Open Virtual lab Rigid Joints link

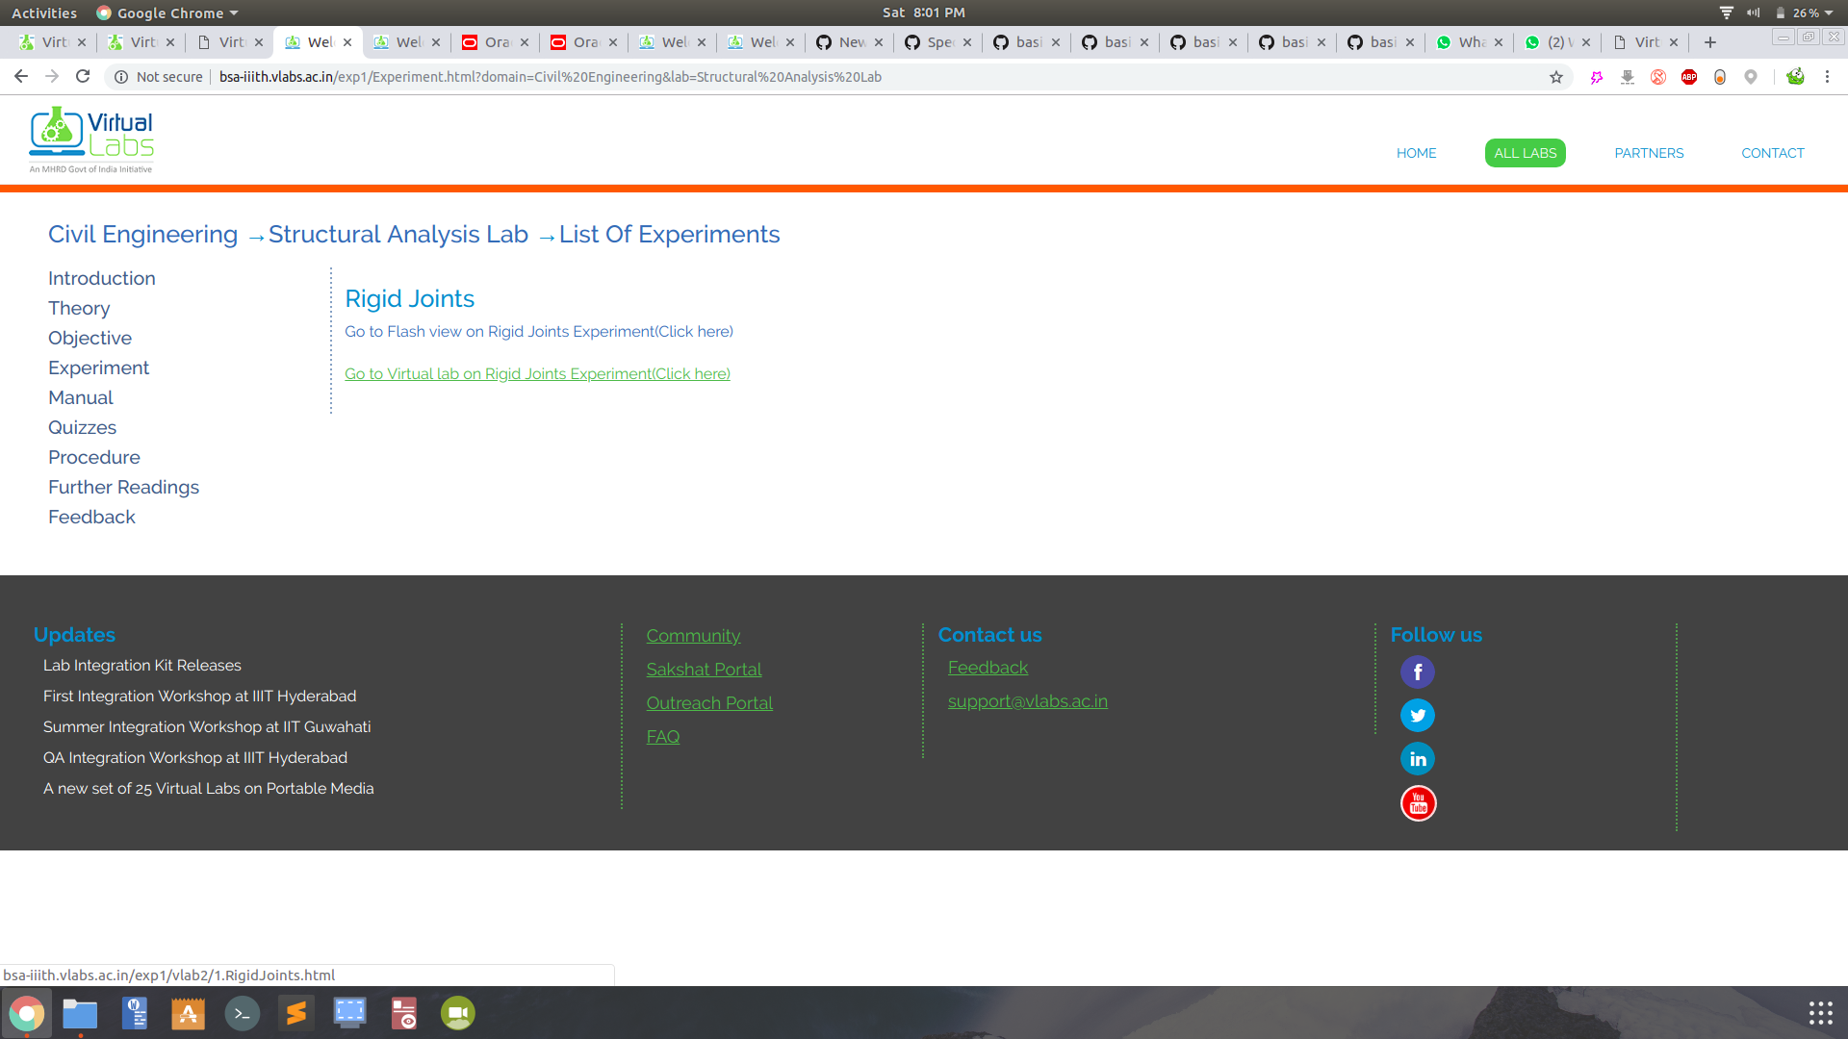pyautogui.click(x=537, y=373)
